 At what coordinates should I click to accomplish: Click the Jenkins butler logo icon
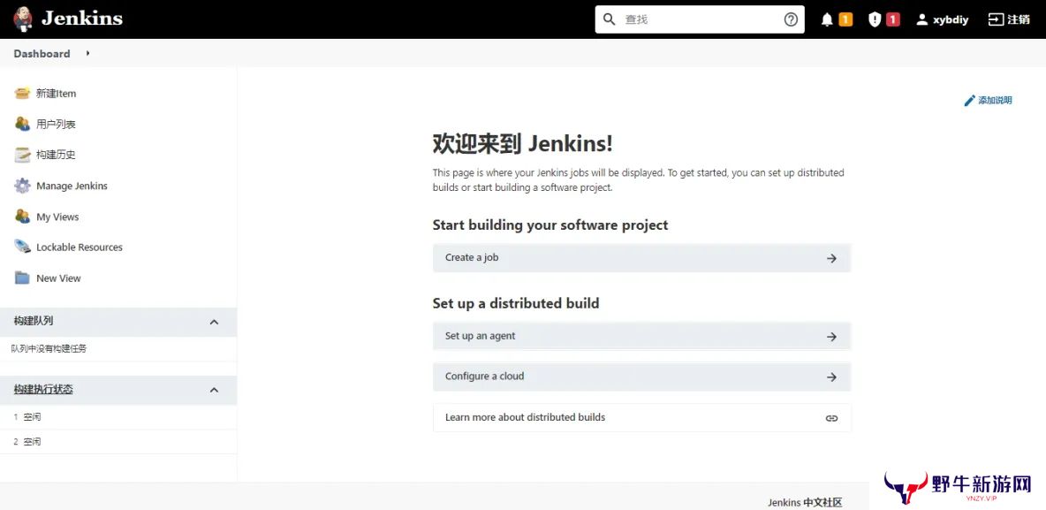coord(23,19)
